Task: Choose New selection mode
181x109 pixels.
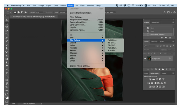Action: click(x=15, y=12)
